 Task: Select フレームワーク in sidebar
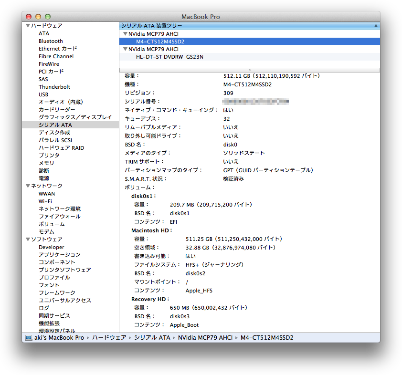tap(57, 293)
